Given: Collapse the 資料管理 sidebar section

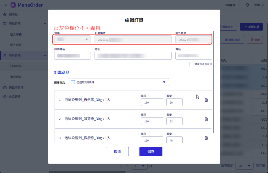Looking at the screenshot, I should (44, 56).
